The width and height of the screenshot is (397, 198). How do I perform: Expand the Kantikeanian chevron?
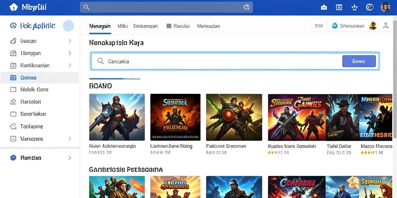[70, 65]
